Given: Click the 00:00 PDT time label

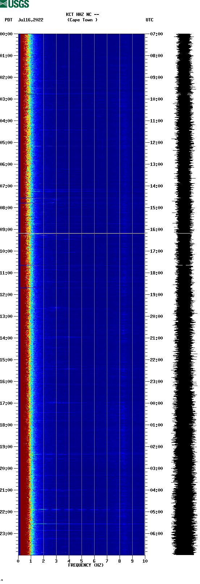Looking at the screenshot, I should 6,34.
